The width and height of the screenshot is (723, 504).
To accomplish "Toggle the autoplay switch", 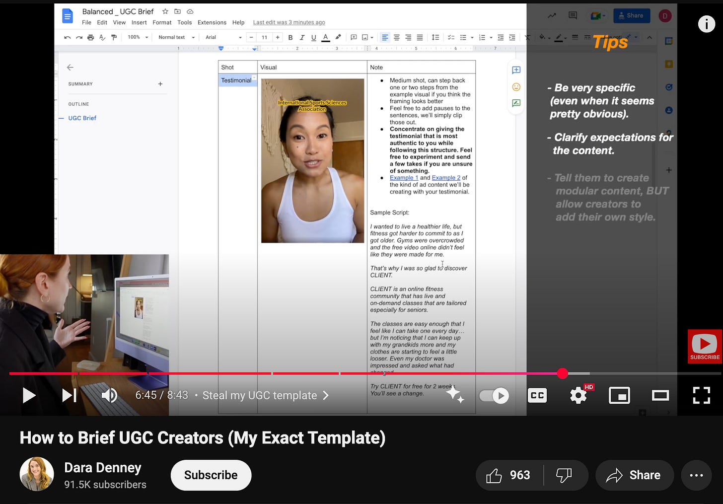I will (494, 396).
